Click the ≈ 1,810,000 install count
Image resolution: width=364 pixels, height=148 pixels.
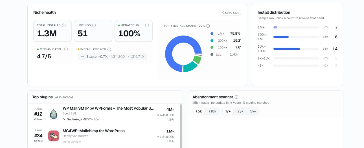click(166, 137)
